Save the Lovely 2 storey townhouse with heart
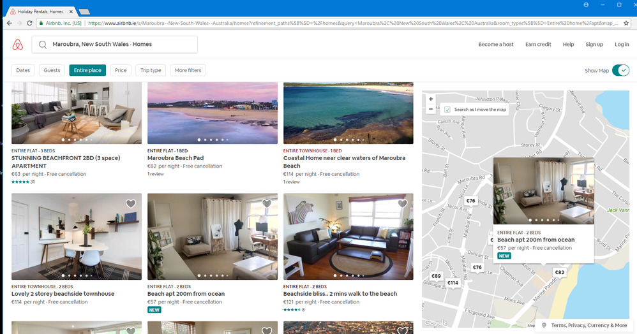Viewport: 637px width, 334px height. pos(131,204)
